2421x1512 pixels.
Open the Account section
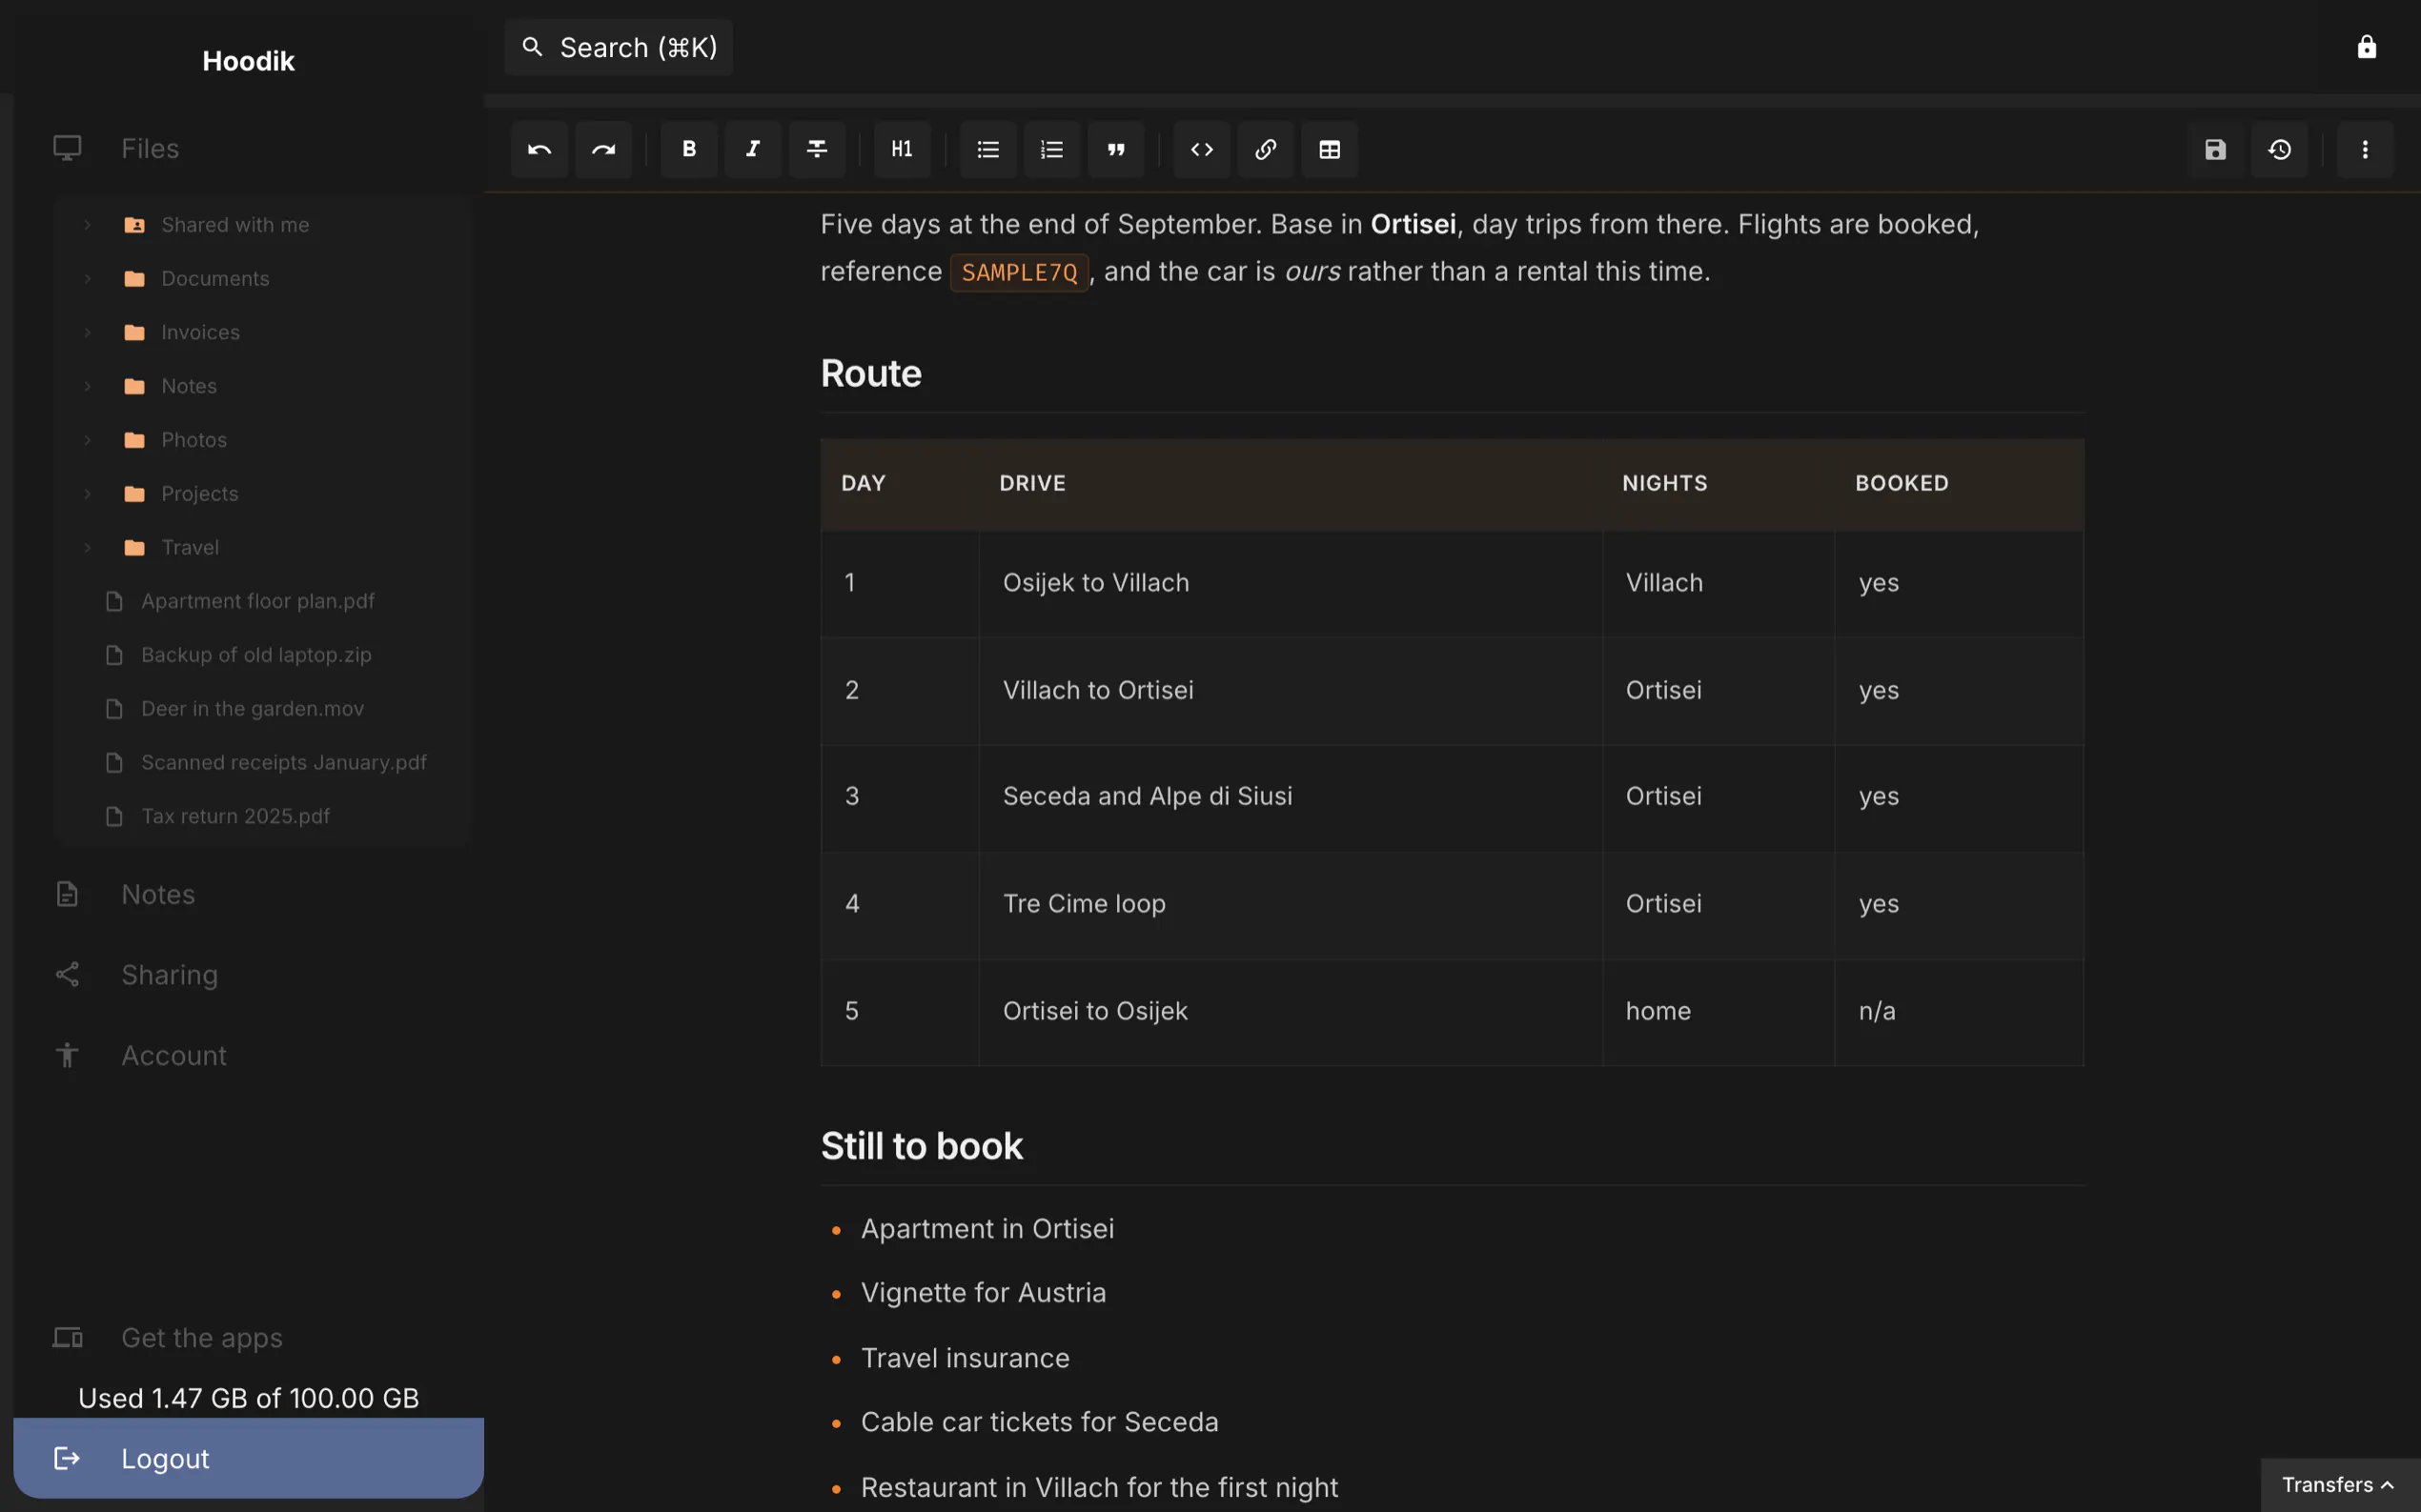(x=174, y=1055)
